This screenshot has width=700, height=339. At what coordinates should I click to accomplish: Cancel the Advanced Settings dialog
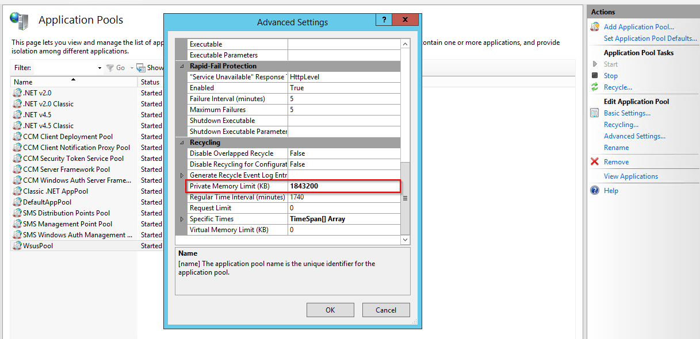(386, 310)
